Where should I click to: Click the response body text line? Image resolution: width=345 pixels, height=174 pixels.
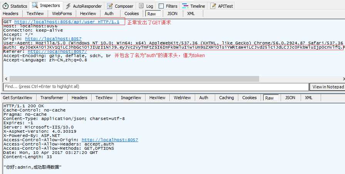click(32, 167)
